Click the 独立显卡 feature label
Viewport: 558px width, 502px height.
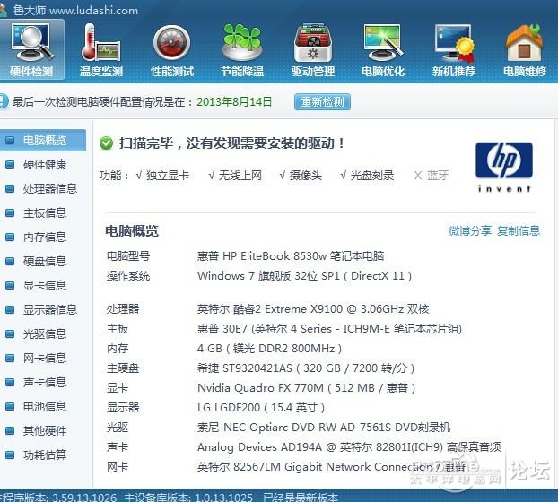[x=167, y=176]
